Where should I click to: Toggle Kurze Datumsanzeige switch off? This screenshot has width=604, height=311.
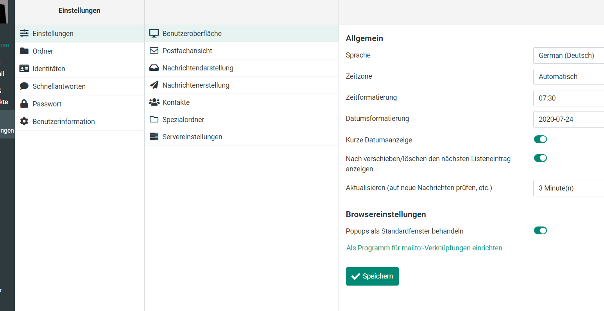(540, 139)
